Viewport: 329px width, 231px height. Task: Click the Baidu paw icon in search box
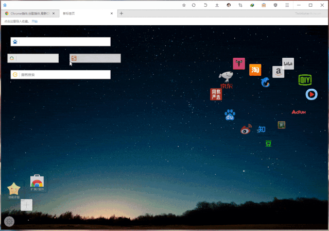(x=15, y=42)
